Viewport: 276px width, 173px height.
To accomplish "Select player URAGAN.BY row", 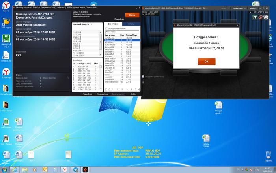I will pyautogui.click(x=122, y=68).
